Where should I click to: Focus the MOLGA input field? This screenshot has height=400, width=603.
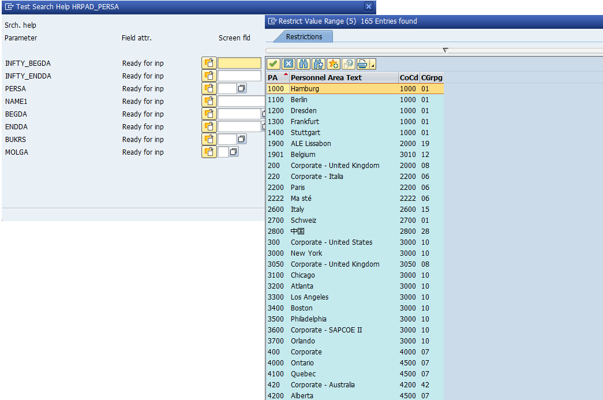[223, 152]
